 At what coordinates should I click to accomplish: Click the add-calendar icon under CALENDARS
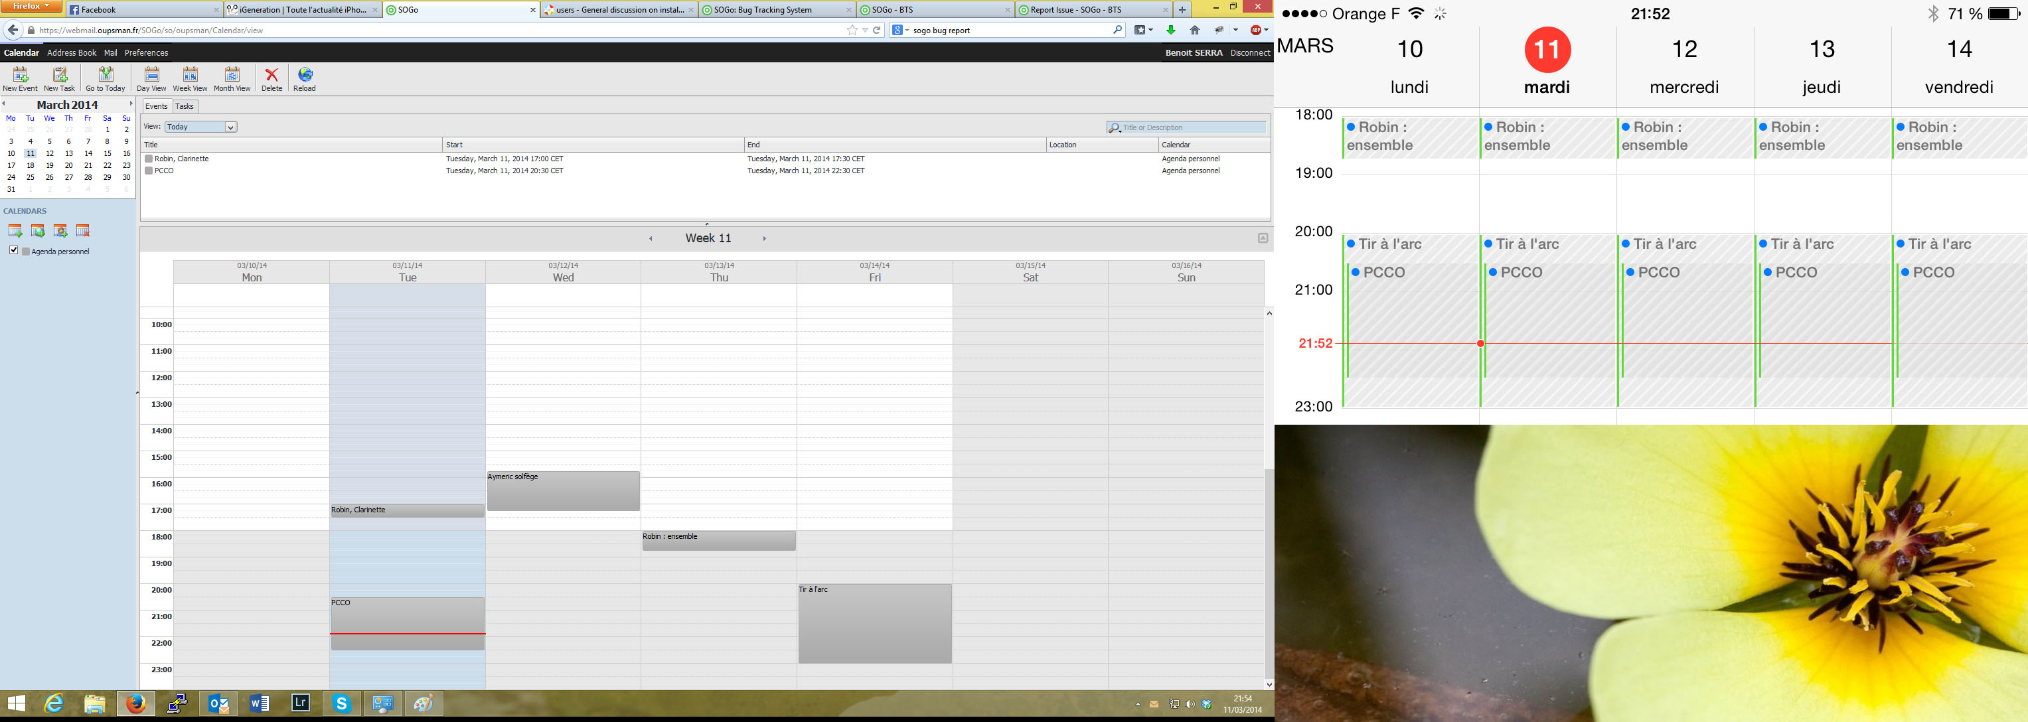tap(14, 231)
